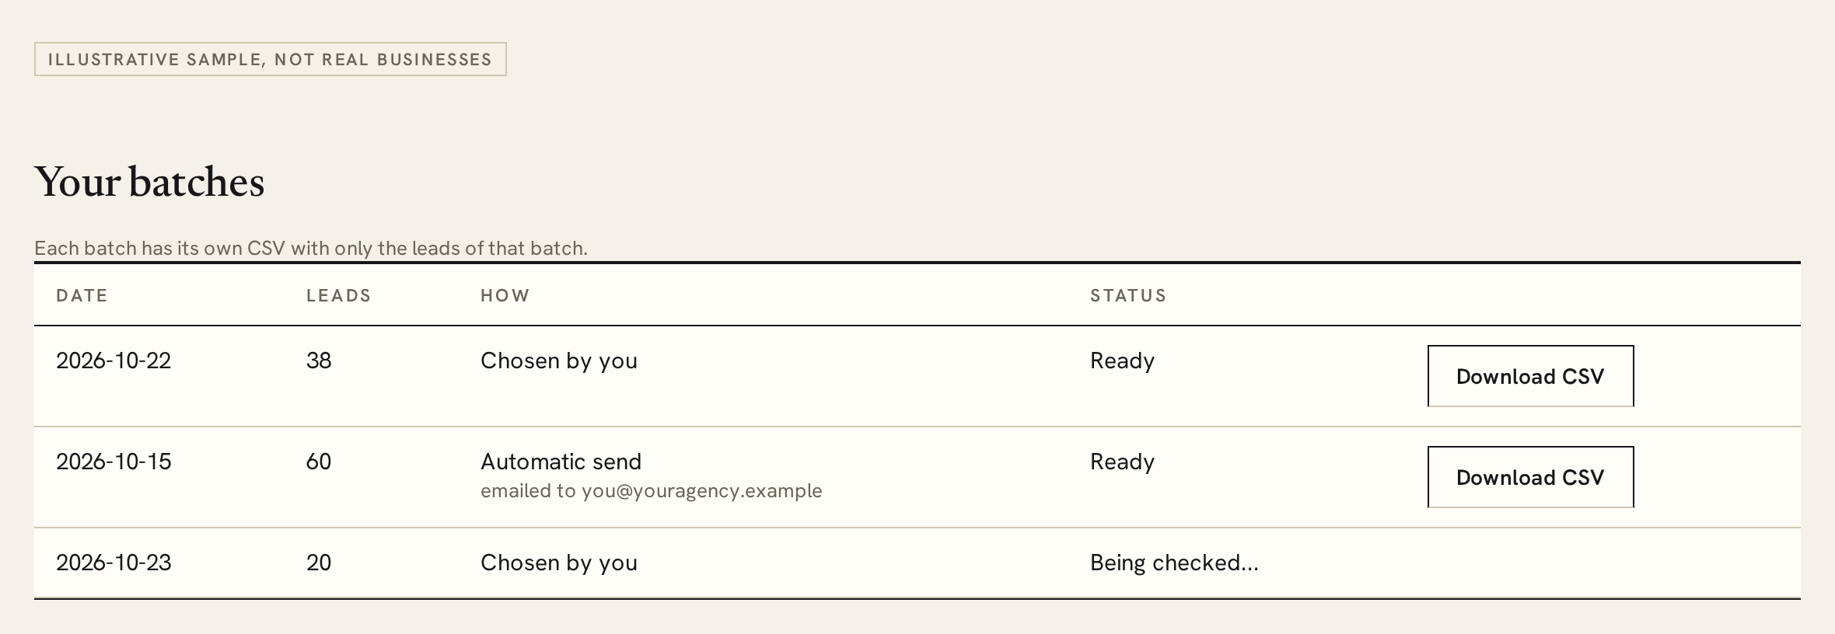Click the Ready status of first batch
Viewport: 1835px width, 634px height.
coord(1122,361)
